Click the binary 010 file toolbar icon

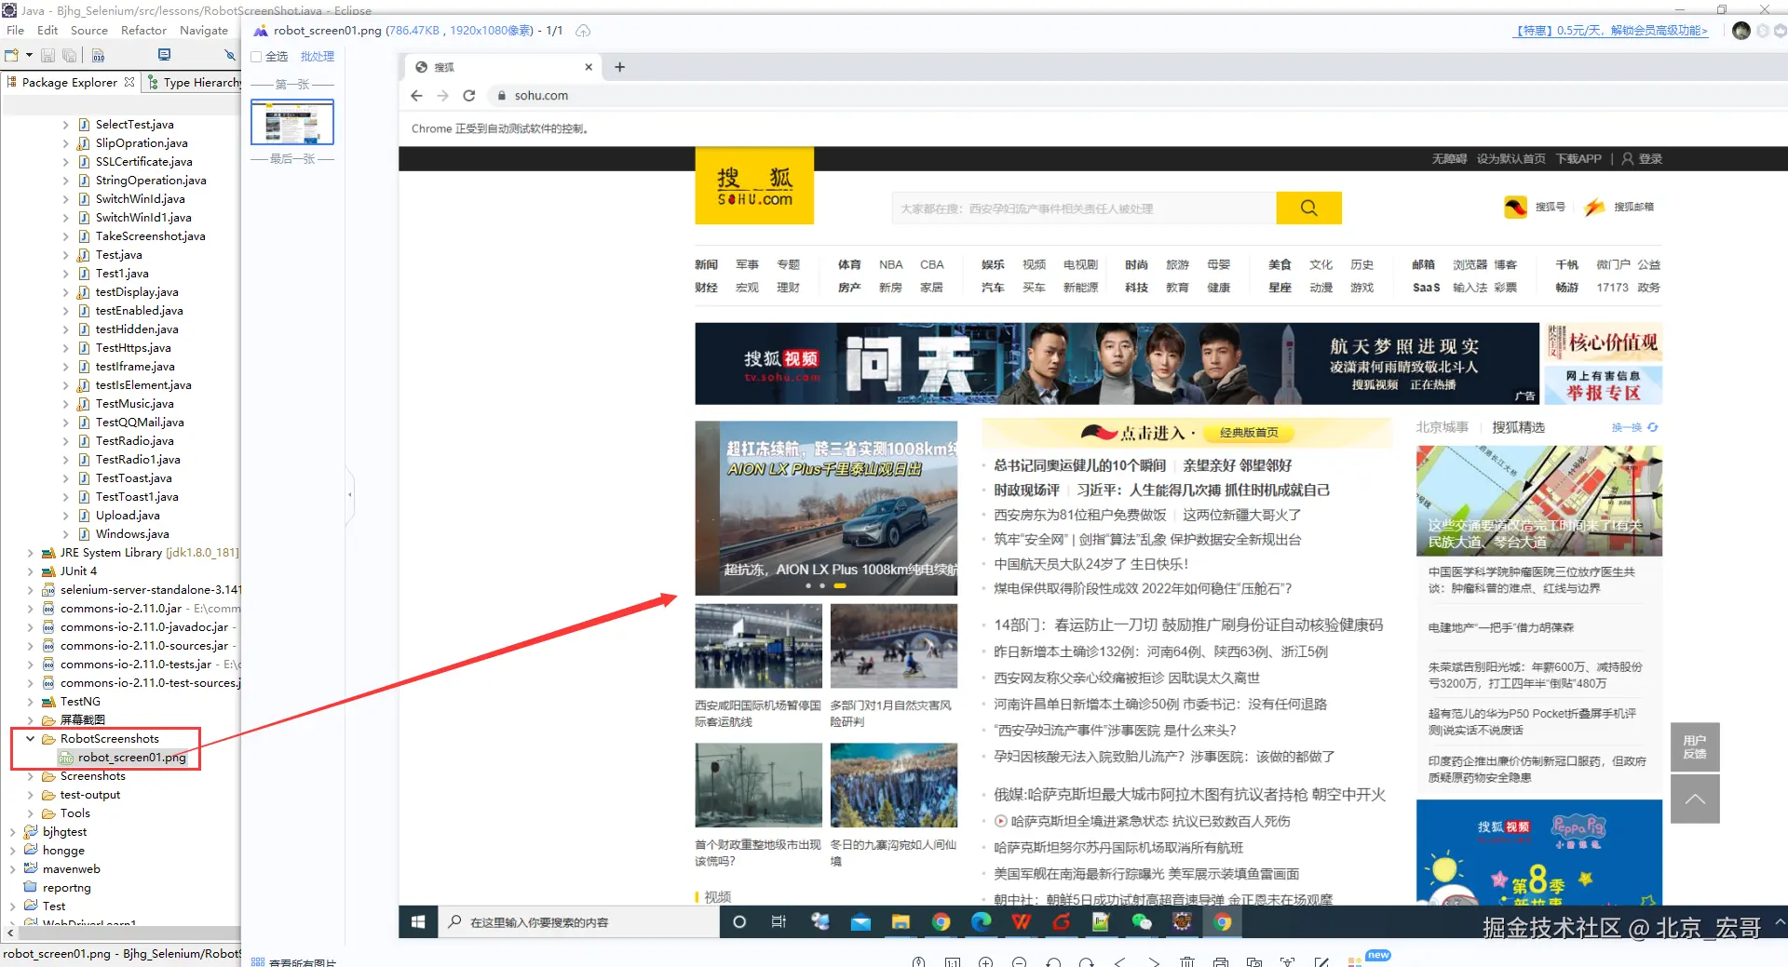click(98, 55)
